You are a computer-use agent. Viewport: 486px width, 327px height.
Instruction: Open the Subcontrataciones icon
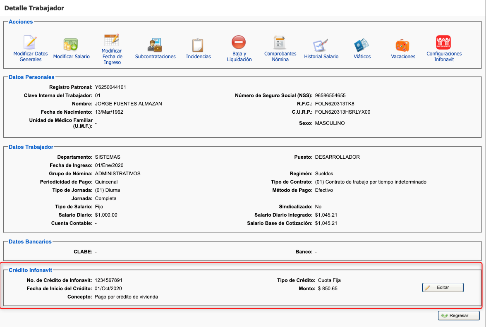point(155,45)
